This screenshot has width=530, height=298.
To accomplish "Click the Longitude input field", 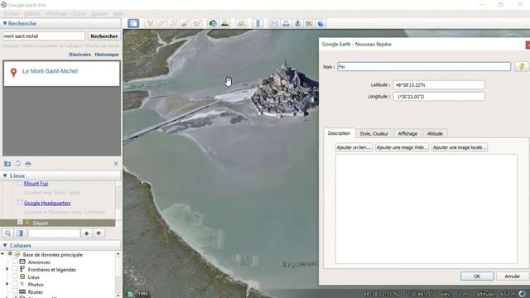I will (439, 97).
